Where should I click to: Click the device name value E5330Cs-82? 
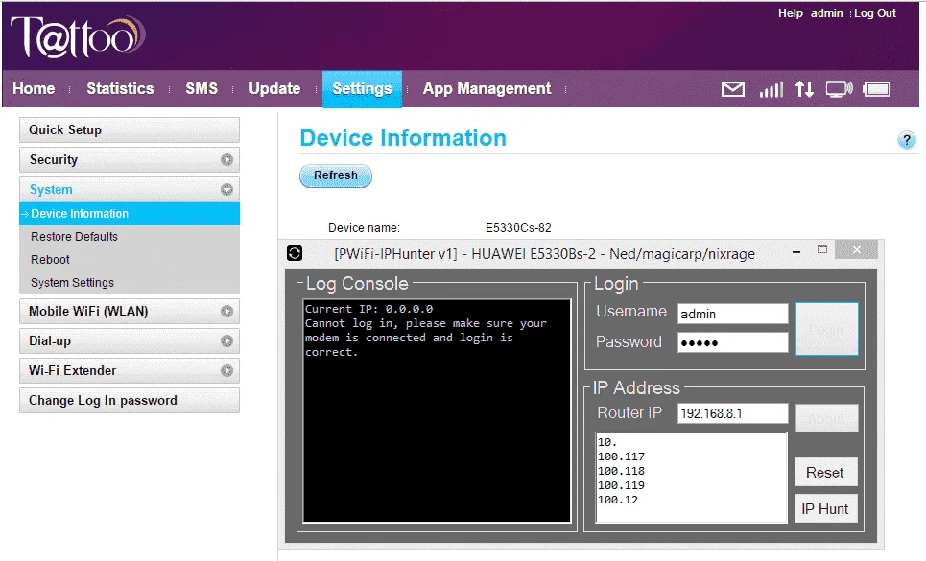[x=518, y=227]
